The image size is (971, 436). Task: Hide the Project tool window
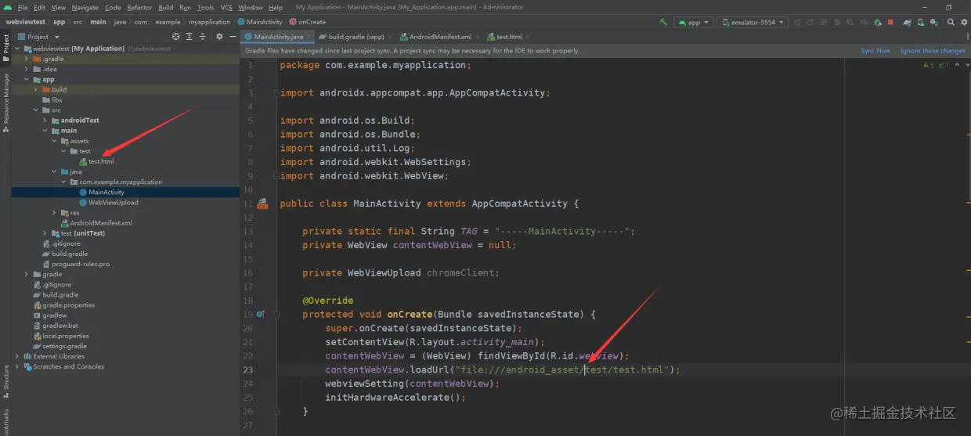[x=232, y=36]
